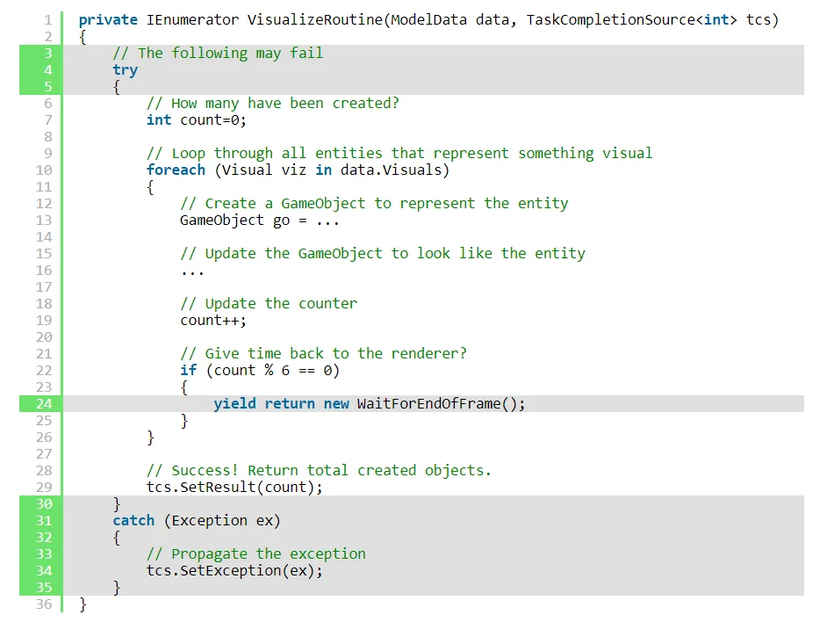This screenshot has height=622, width=834.
Task: Click tcs.SetResult(count) statement
Action: (234, 488)
